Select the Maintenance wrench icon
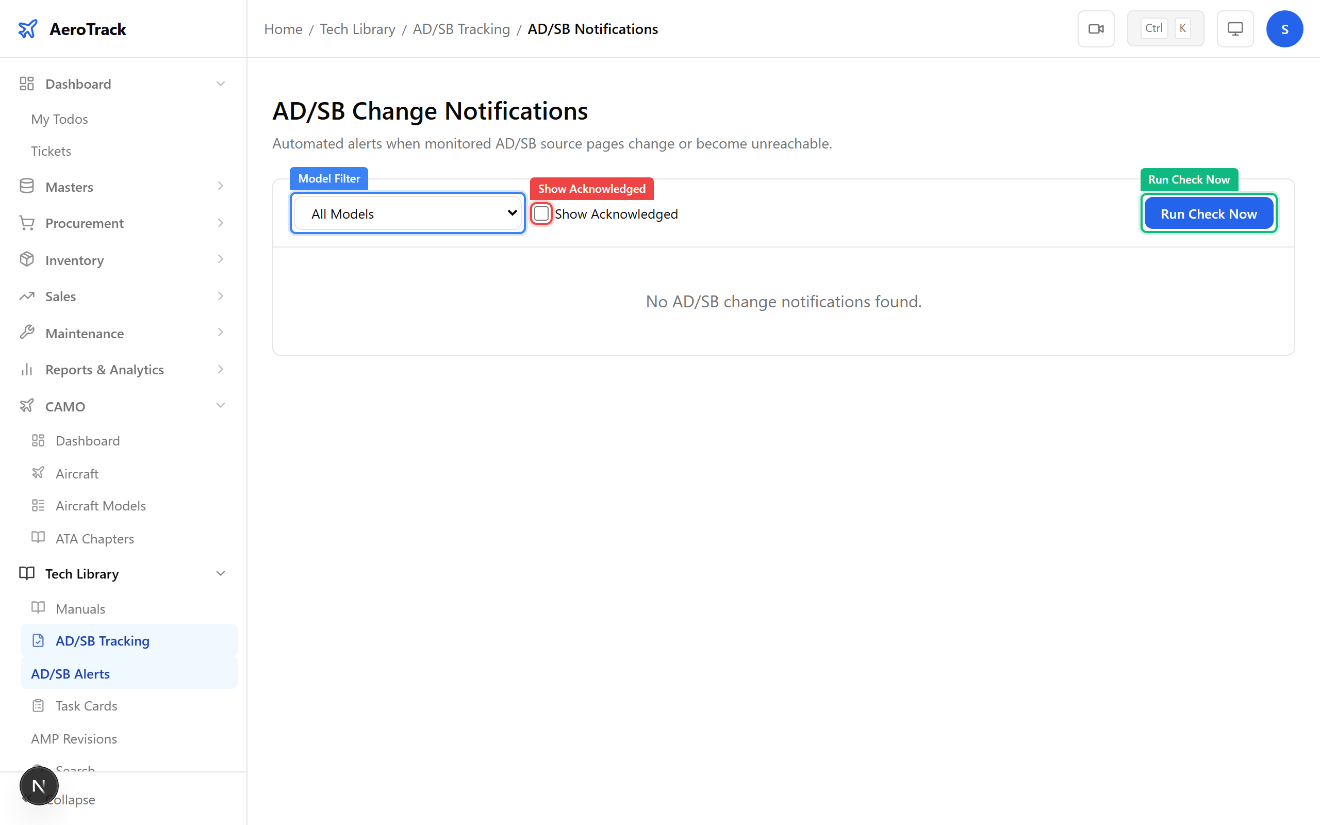 [27, 332]
